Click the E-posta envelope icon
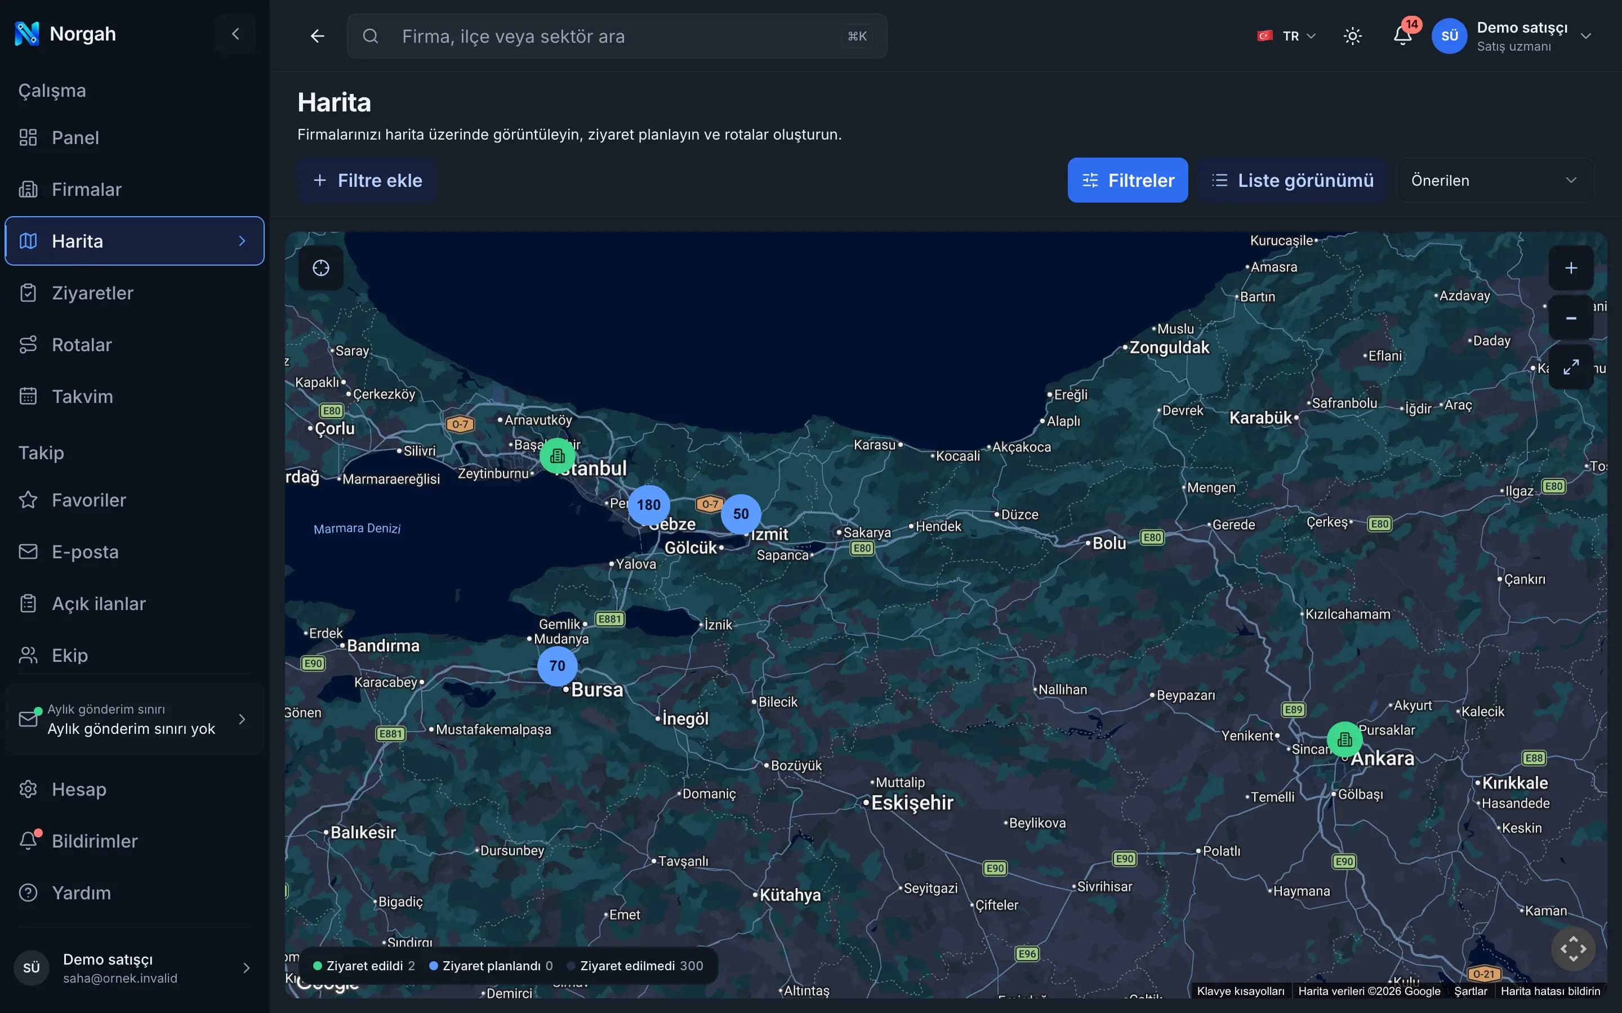The width and height of the screenshot is (1622, 1013). point(28,552)
